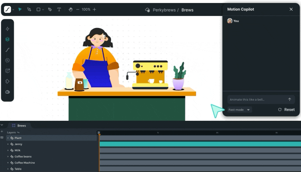
Task: Switch to the Brews timeline tab
Action: tap(19, 126)
